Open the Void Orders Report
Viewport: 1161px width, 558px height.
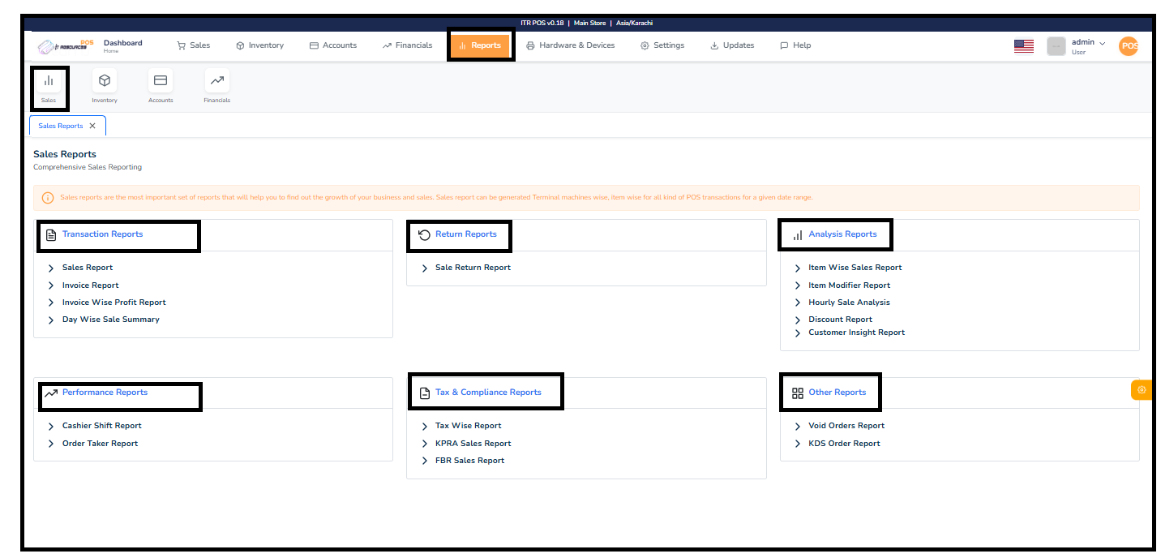pyautogui.click(x=846, y=425)
